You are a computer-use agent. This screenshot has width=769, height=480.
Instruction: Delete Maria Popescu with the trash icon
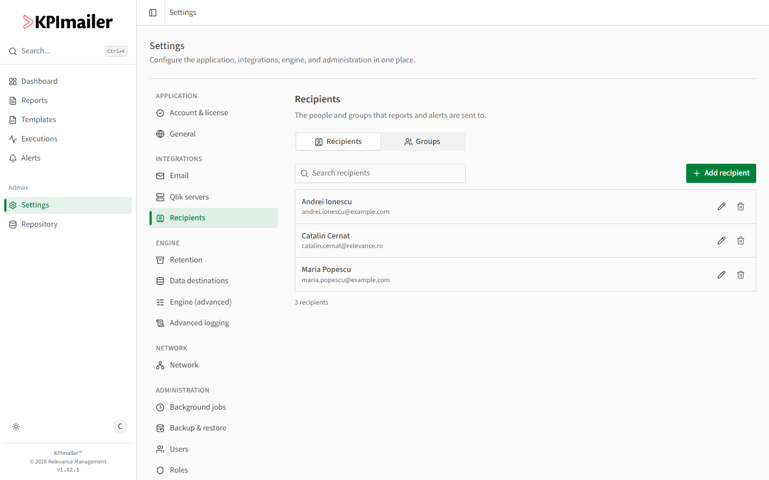click(741, 275)
